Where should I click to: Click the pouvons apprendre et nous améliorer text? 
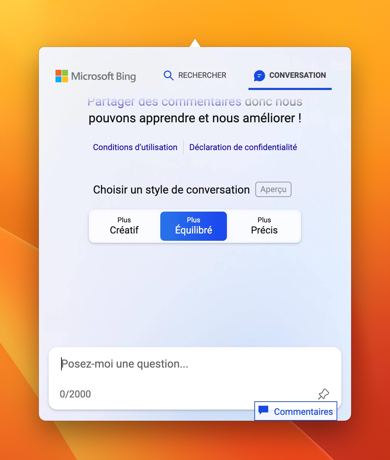(x=195, y=118)
